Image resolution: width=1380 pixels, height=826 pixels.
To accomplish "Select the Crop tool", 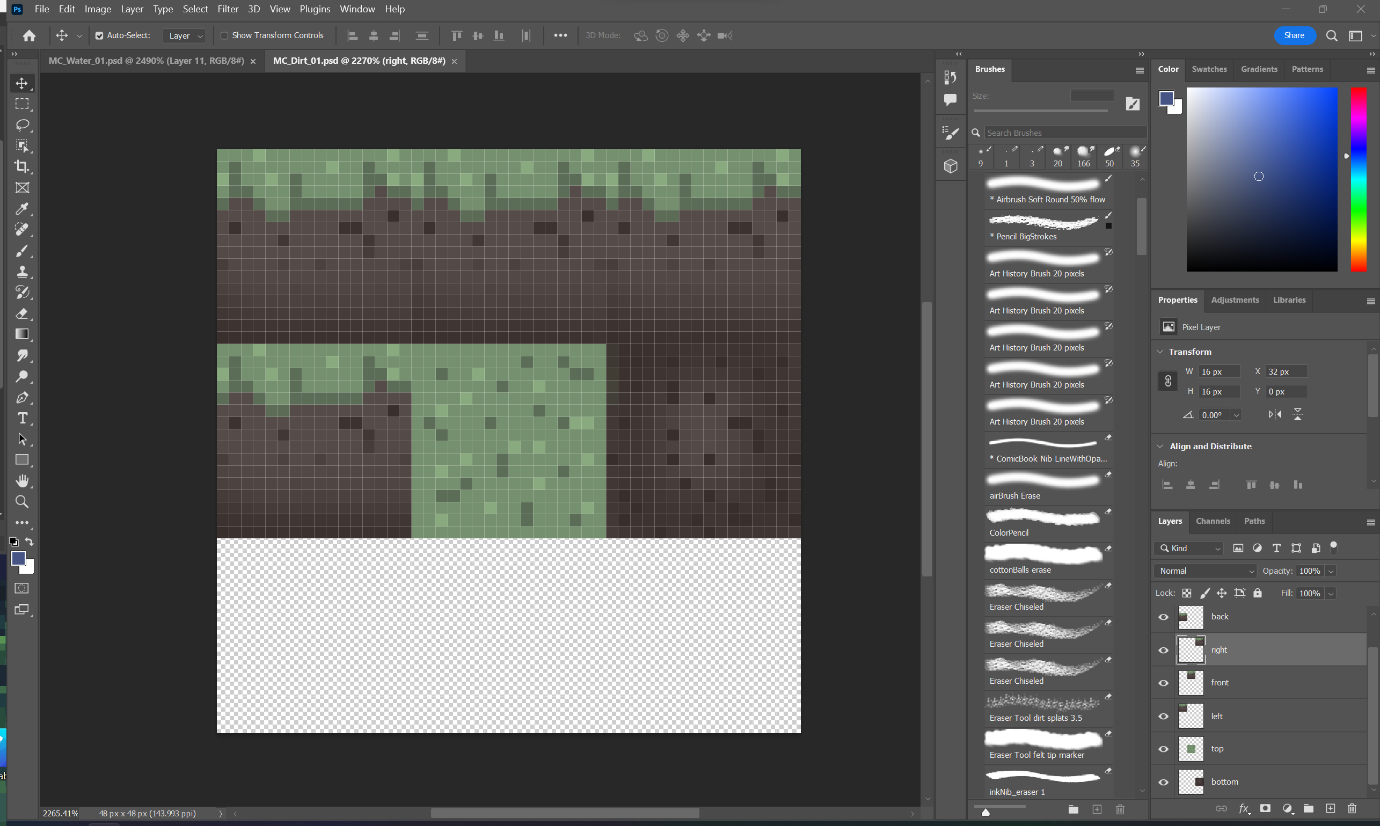I will tap(21, 166).
